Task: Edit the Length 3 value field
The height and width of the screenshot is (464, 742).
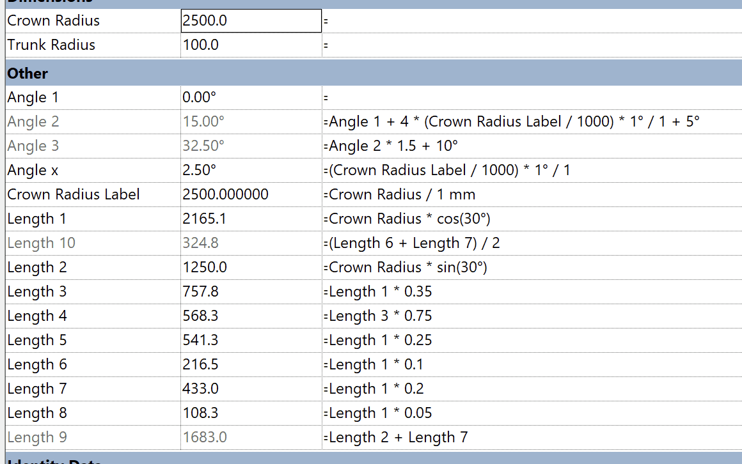Action: [x=249, y=291]
